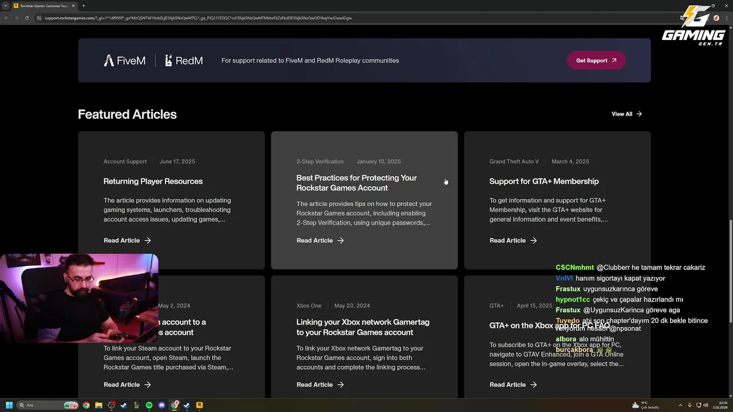Click the Returning Player Resources description text

(167, 210)
